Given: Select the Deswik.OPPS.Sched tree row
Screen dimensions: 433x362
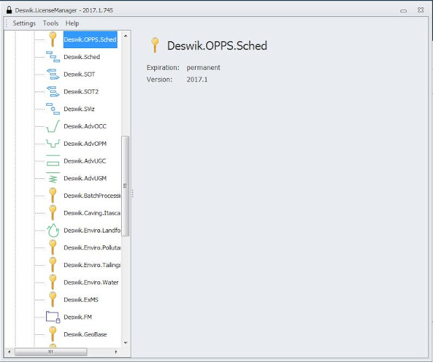Looking at the screenshot, I should (x=90, y=39).
